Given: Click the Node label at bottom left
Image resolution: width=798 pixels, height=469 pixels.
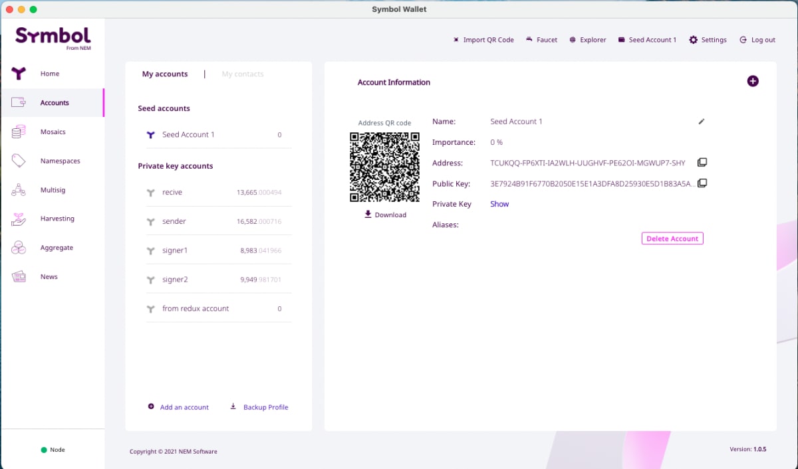Looking at the screenshot, I should pos(57,450).
